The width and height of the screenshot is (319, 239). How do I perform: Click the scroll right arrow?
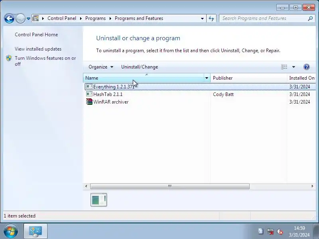313,186
